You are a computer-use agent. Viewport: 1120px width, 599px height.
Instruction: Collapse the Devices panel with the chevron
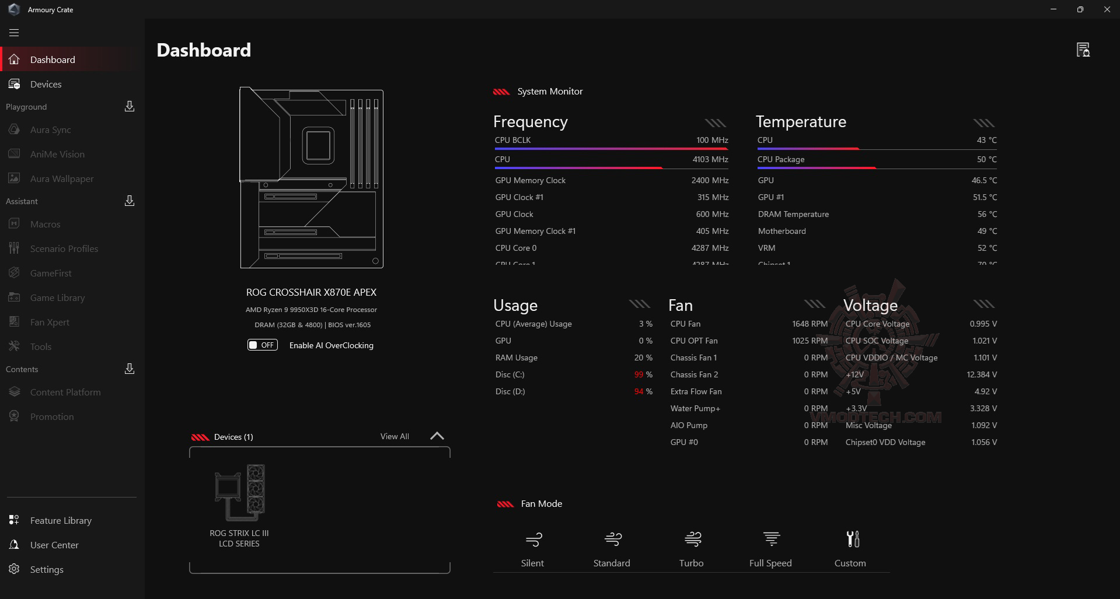[x=437, y=436]
